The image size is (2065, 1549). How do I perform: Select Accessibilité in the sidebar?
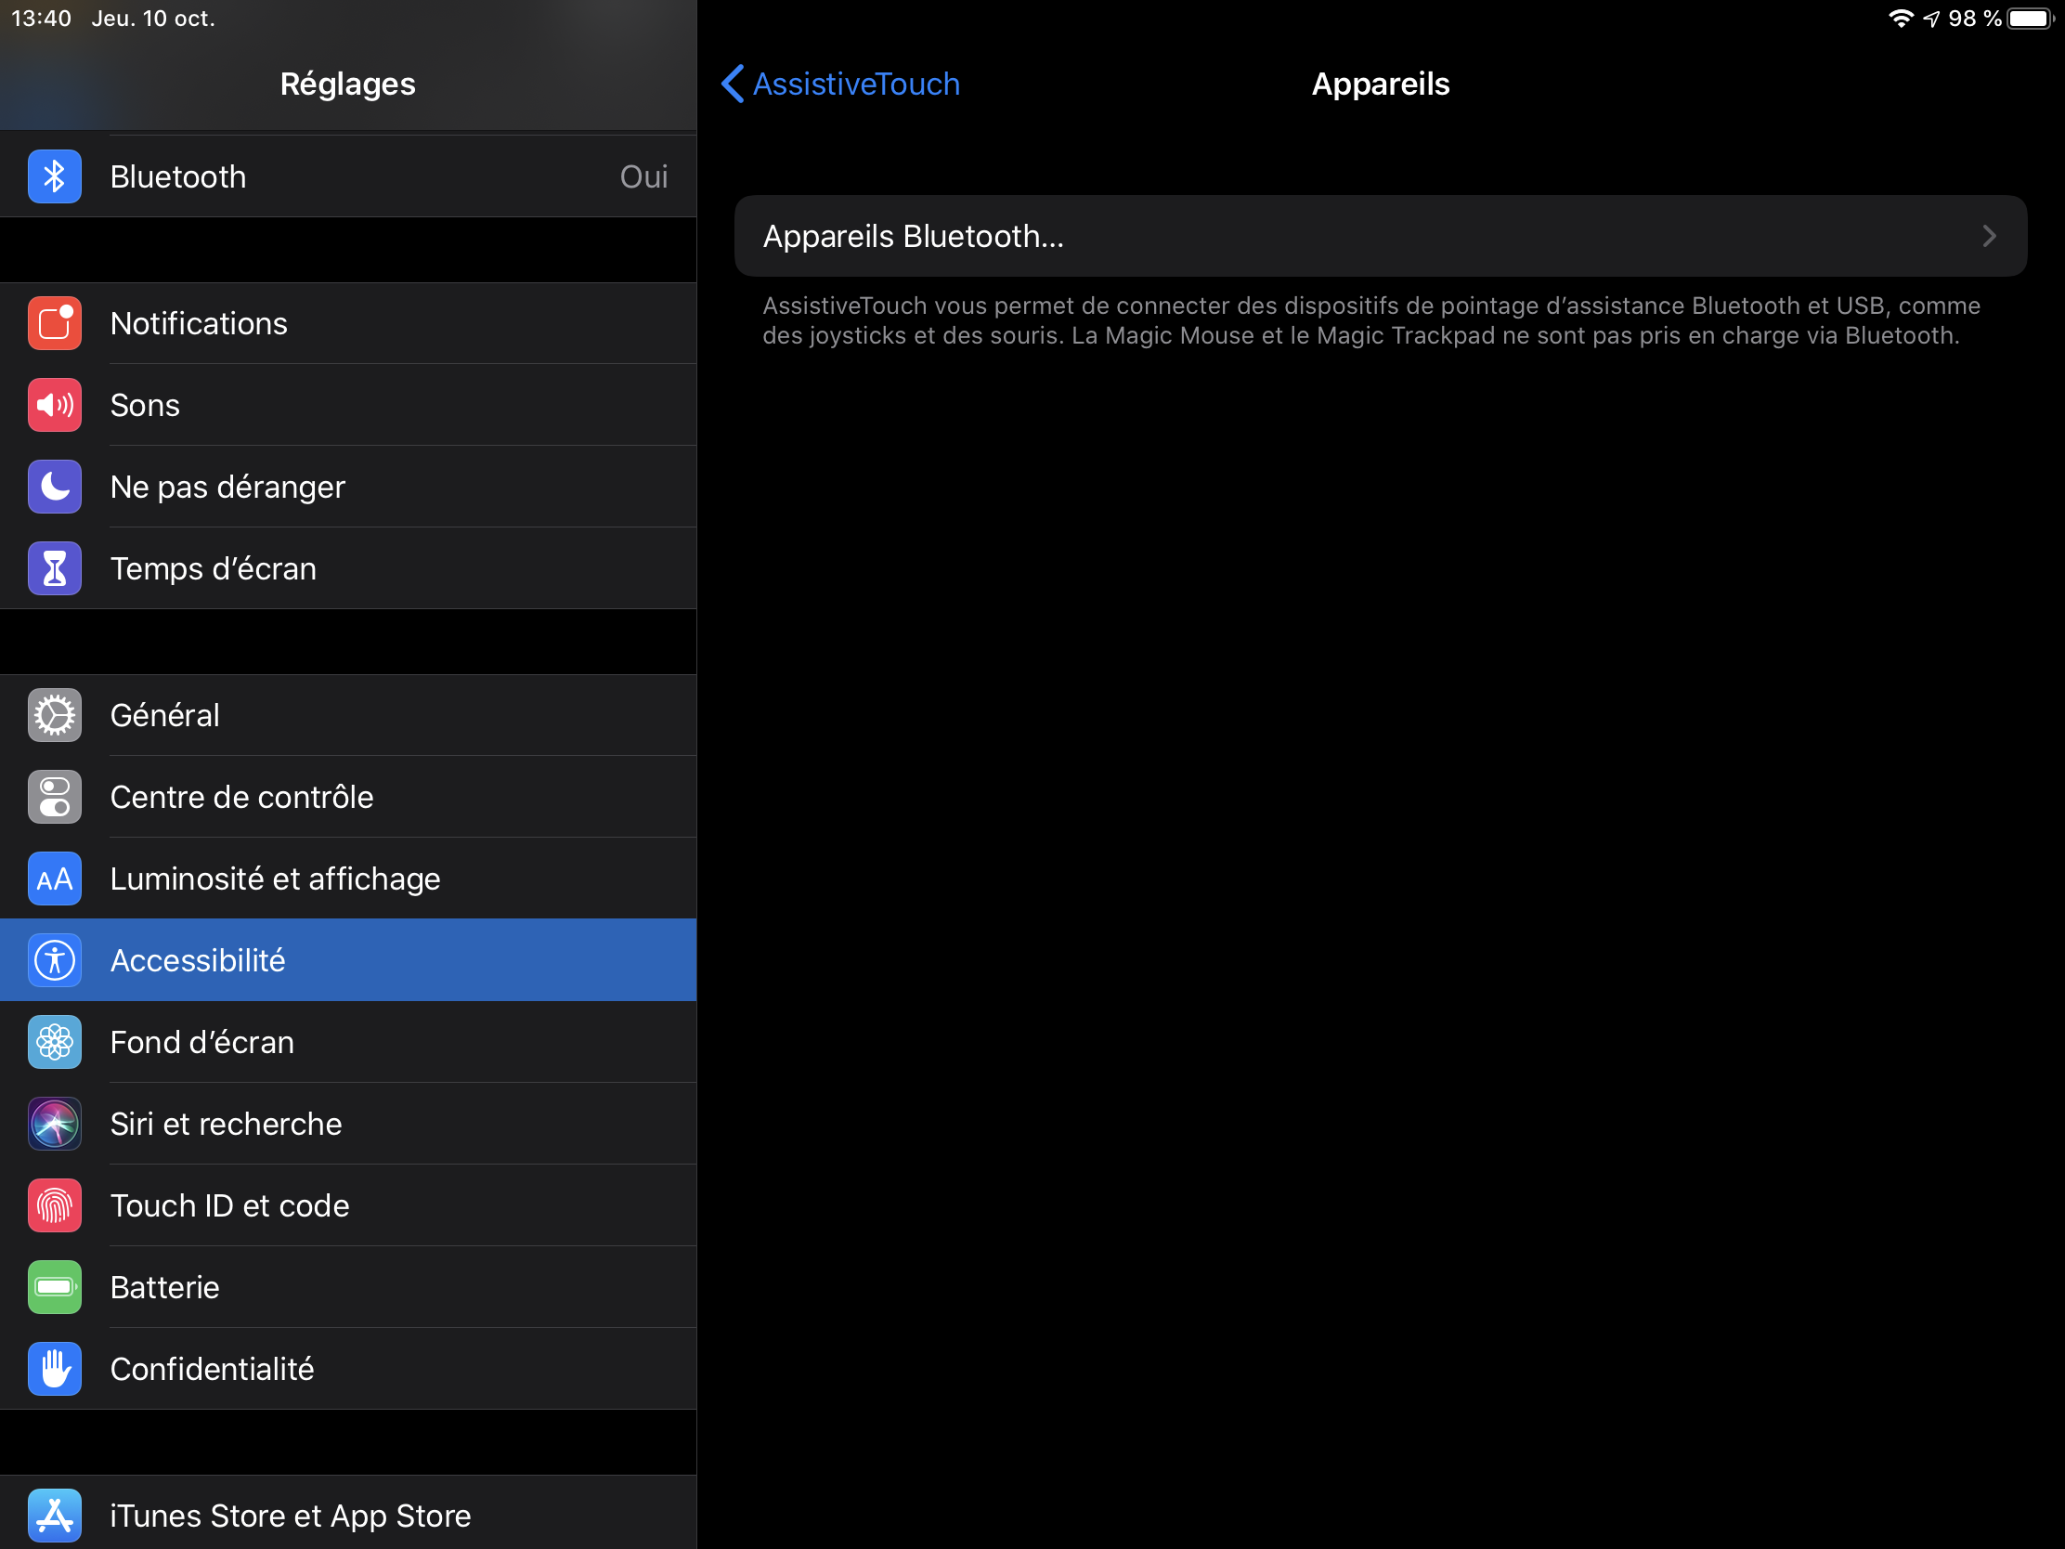pos(198,960)
